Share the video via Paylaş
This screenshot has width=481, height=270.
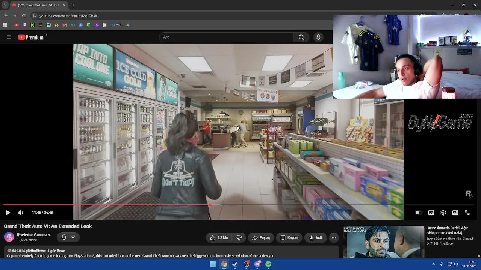point(261,237)
